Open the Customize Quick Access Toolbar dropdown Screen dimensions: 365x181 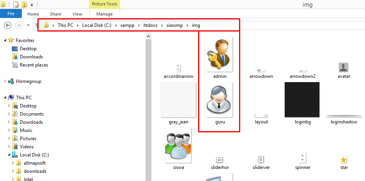pos(32,5)
